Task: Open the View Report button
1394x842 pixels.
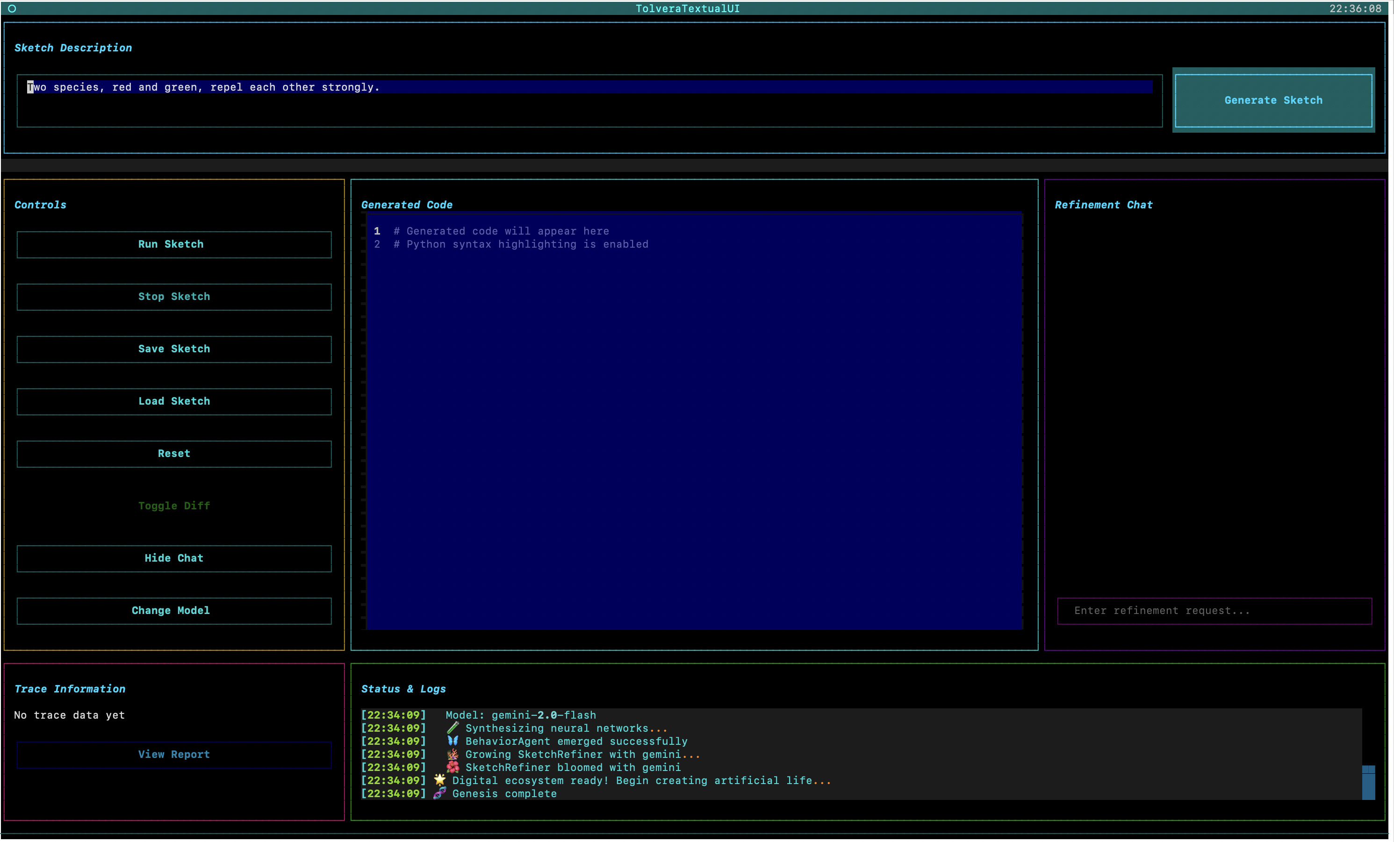Action: [x=174, y=754]
